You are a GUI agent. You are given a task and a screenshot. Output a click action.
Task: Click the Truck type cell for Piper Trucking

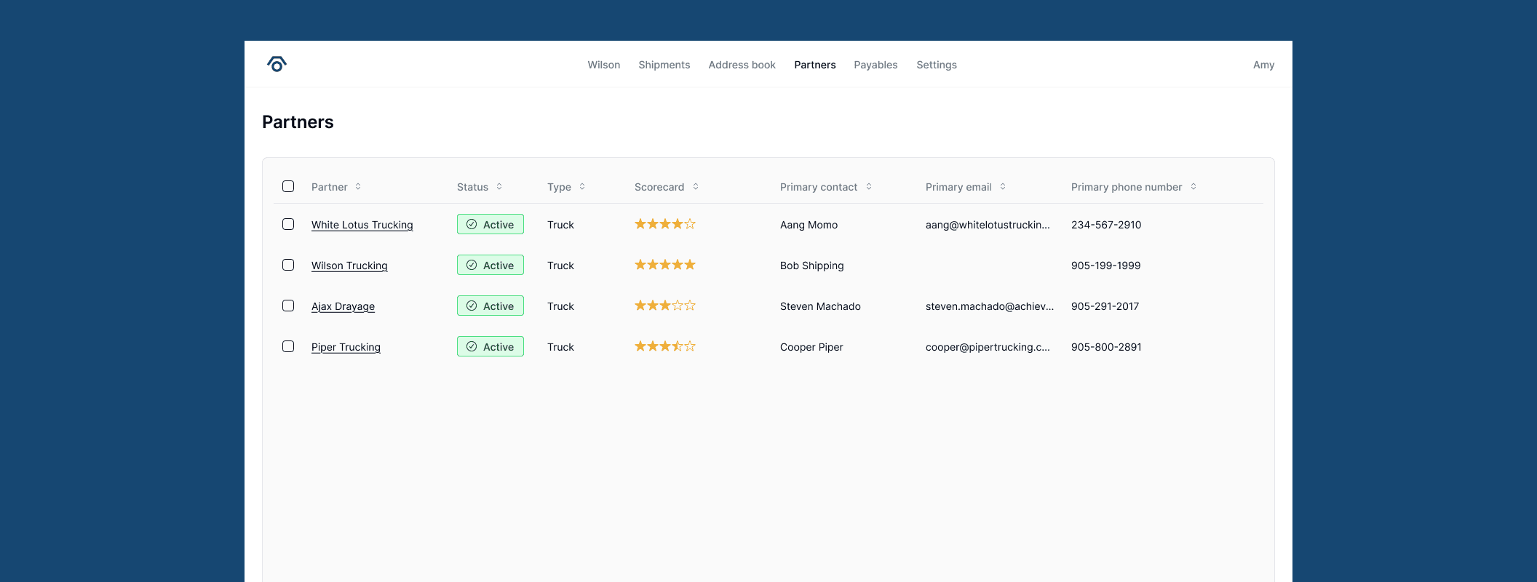(x=560, y=347)
